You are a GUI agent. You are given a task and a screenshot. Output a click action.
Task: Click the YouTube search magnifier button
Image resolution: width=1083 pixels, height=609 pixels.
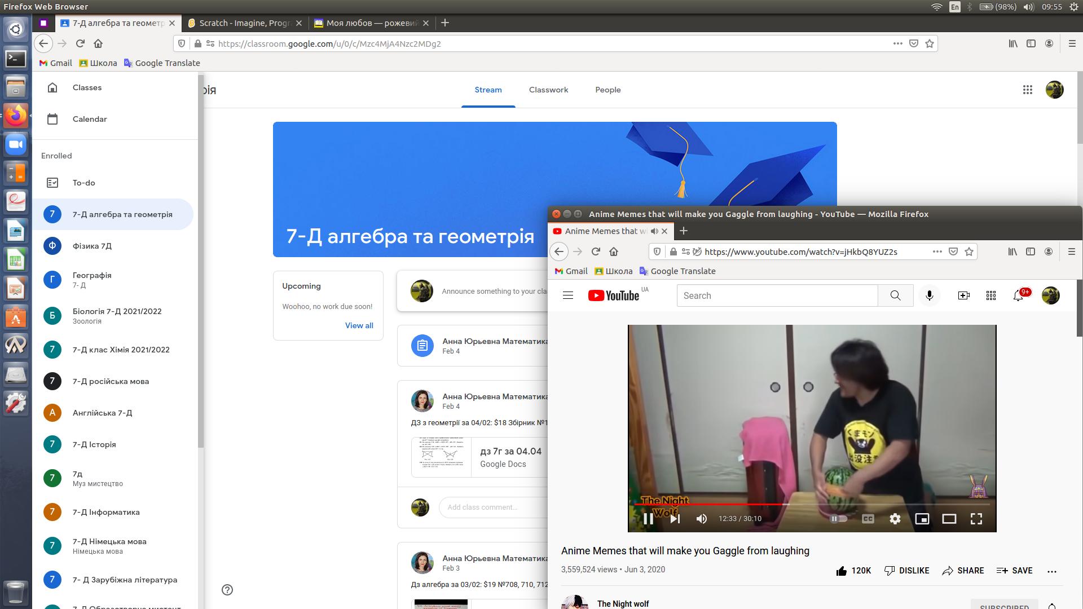(x=895, y=295)
